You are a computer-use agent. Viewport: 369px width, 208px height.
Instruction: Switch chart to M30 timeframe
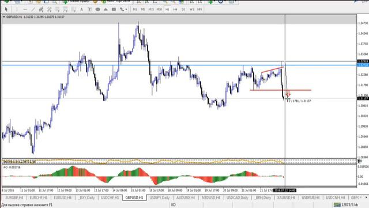point(159,9)
